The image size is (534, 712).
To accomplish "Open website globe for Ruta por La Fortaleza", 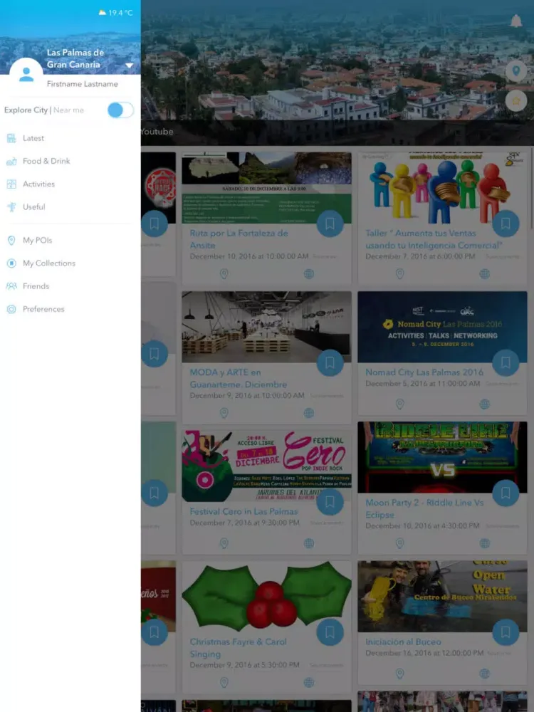I will coord(309,274).
